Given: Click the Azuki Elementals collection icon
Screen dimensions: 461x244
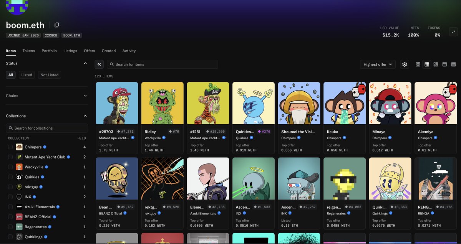Looking at the screenshot, I should click(19, 207).
